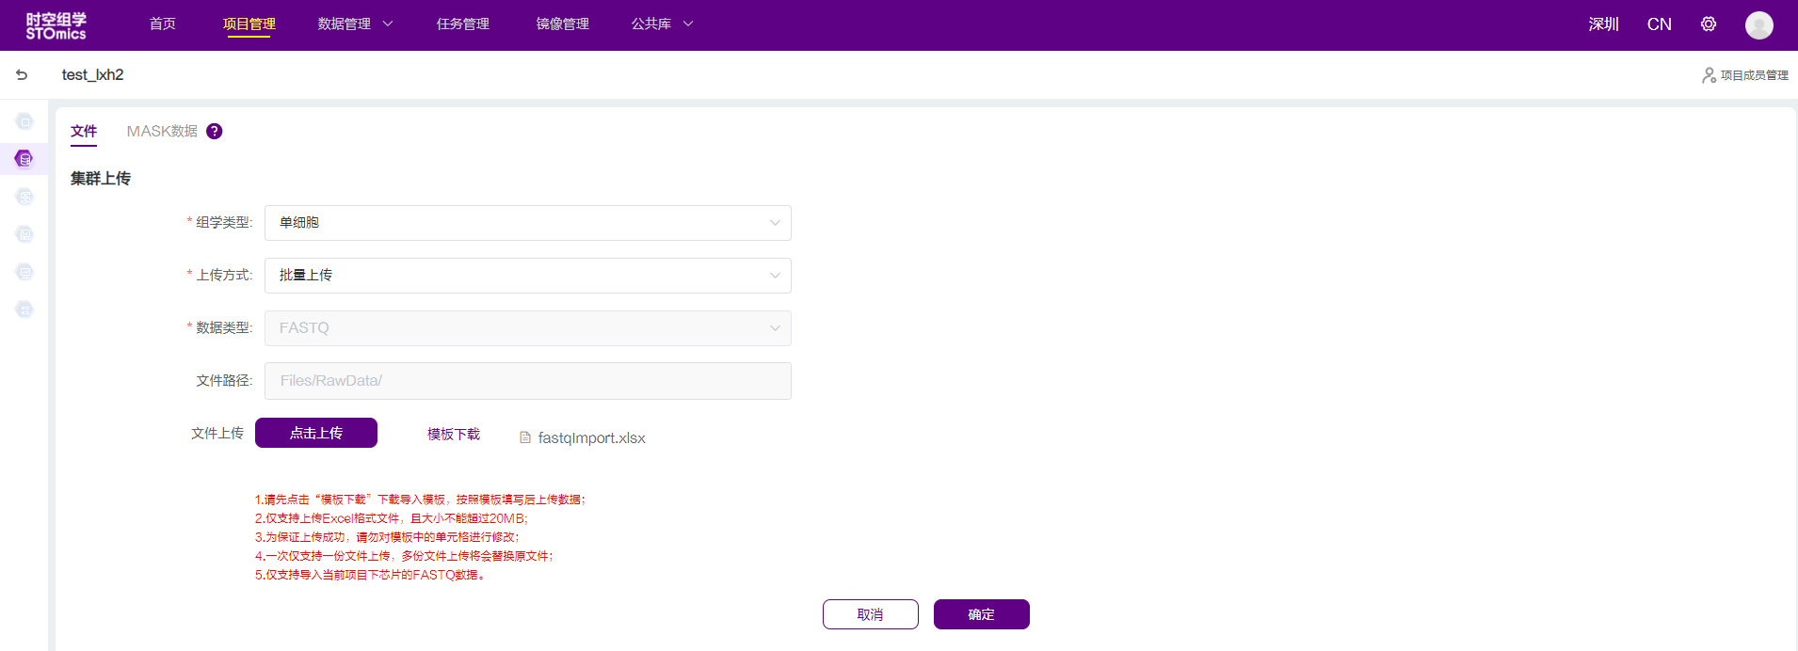Open the 数据管理 menu in the navbar

click(x=355, y=24)
